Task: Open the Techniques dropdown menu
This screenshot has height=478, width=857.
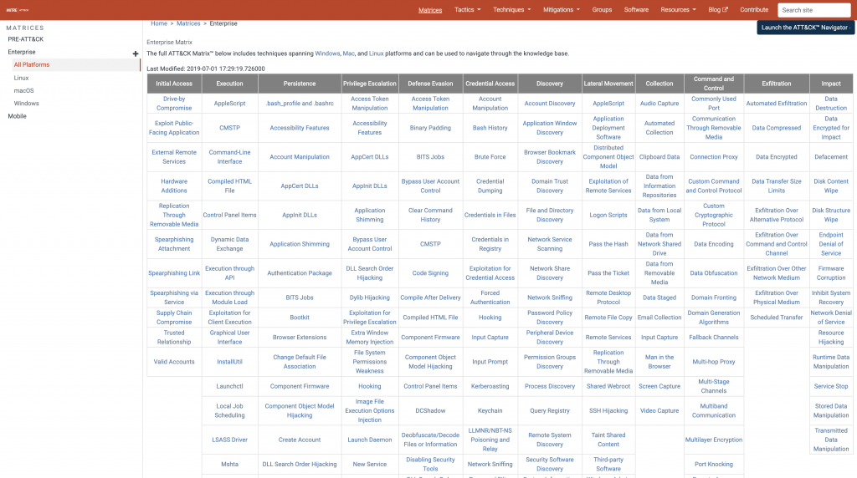Action: click(512, 10)
